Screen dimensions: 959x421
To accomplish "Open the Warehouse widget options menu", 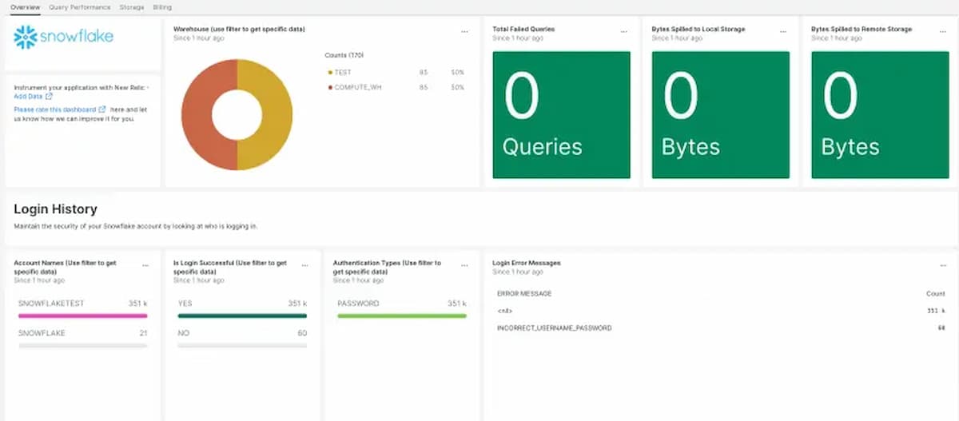I will click(x=465, y=32).
